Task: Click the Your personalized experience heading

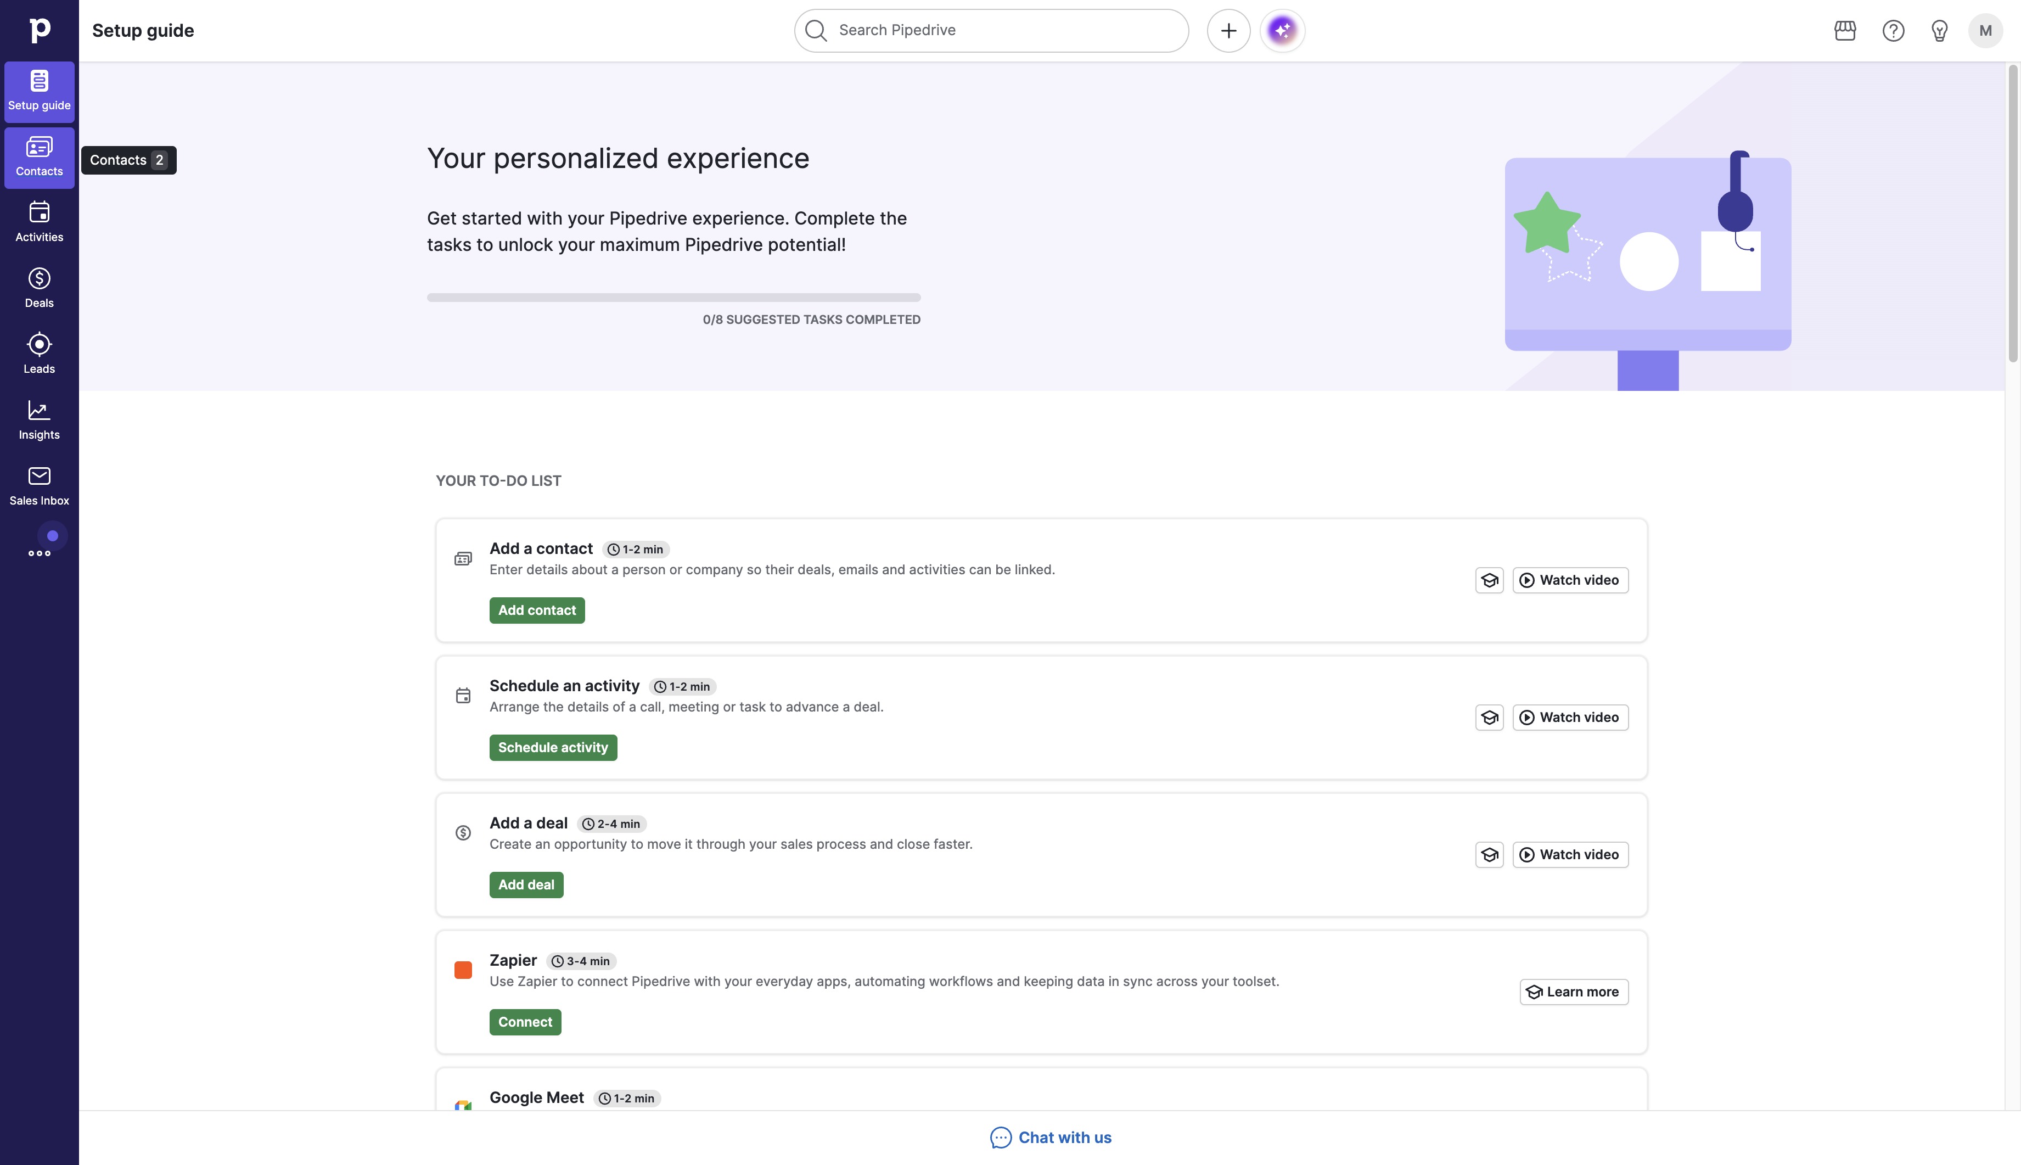Action: 617,159
